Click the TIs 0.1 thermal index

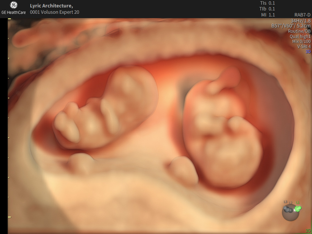coord(267,3)
